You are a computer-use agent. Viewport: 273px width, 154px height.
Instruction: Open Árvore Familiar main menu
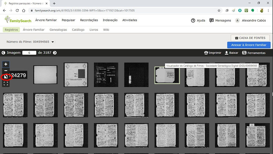46,20
